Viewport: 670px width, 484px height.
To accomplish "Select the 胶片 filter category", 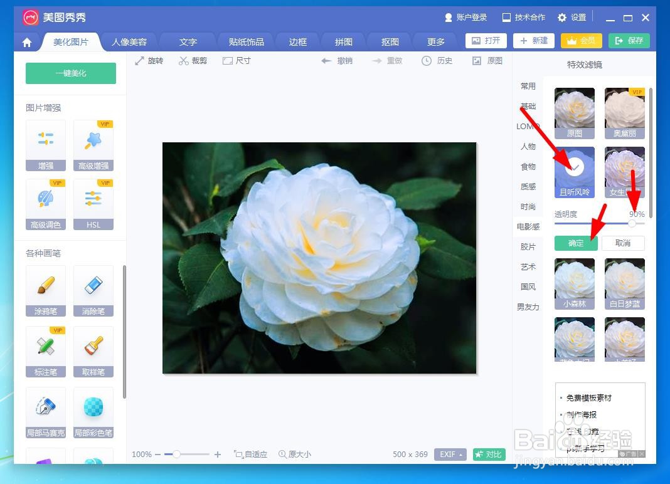I will pyautogui.click(x=528, y=246).
